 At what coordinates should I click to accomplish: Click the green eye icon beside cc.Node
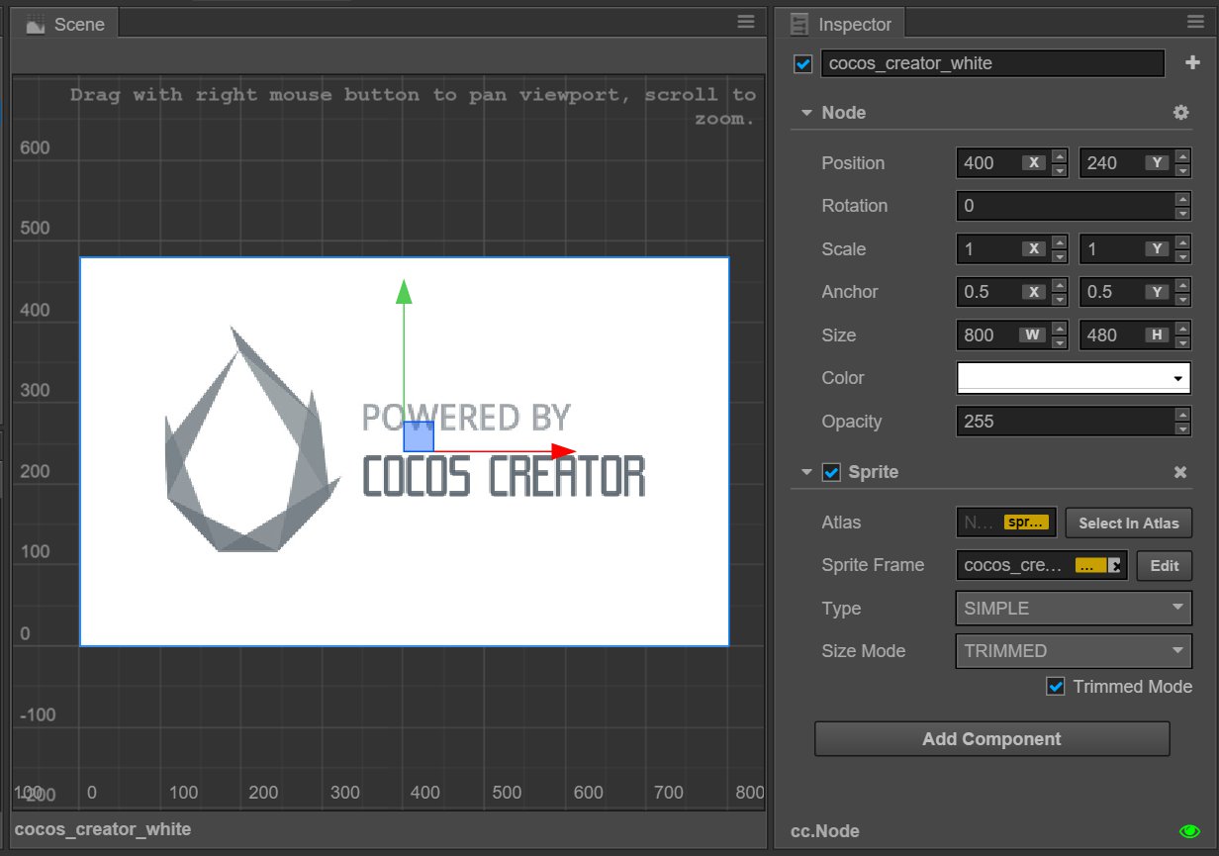click(1190, 831)
